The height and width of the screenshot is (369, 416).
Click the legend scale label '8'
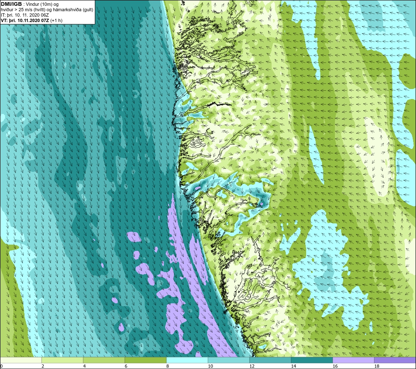pos(168,367)
